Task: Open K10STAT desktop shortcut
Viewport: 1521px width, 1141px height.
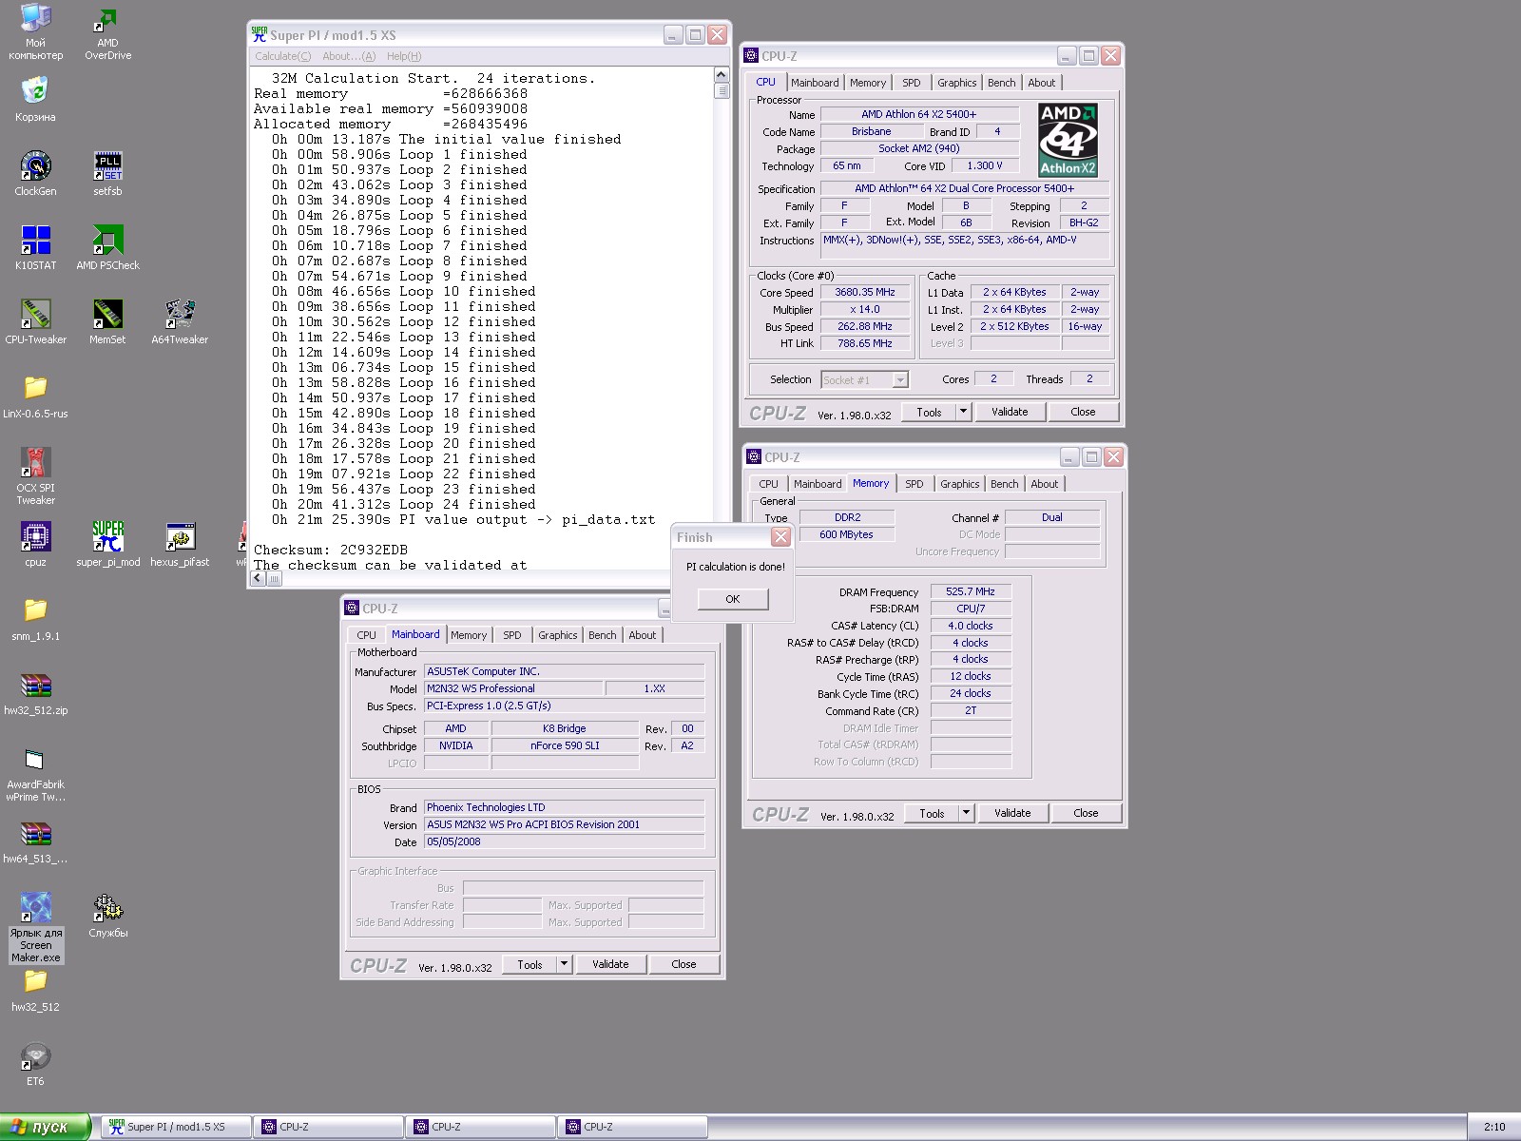Action: click(35, 248)
